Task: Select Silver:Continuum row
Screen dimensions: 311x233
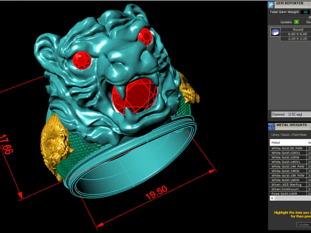Action: (290, 189)
